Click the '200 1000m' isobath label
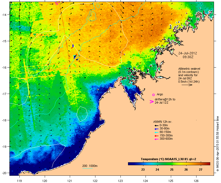 (x=90, y=166)
